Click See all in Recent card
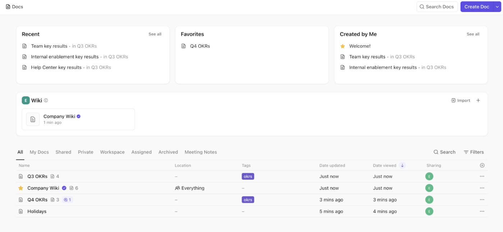503x232 pixels. tap(155, 34)
